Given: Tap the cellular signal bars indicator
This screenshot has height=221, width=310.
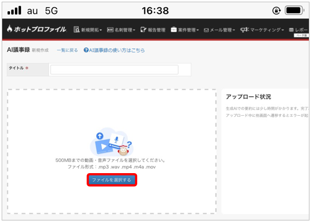Looking at the screenshot, I should (14, 10).
